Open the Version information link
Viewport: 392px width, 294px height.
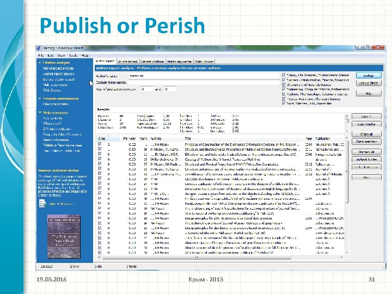point(56,140)
